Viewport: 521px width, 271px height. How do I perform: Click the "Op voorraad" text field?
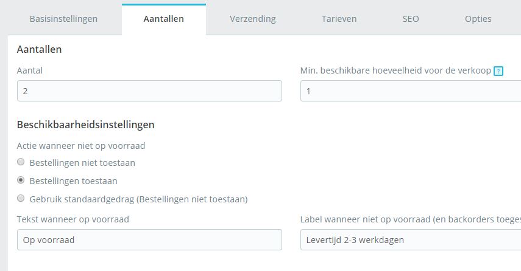[x=149, y=239]
